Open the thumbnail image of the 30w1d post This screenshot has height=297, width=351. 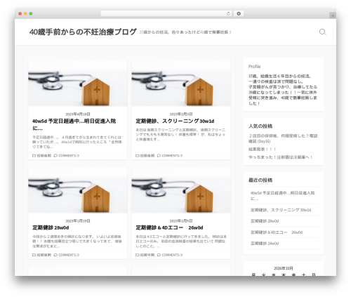click(181, 83)
